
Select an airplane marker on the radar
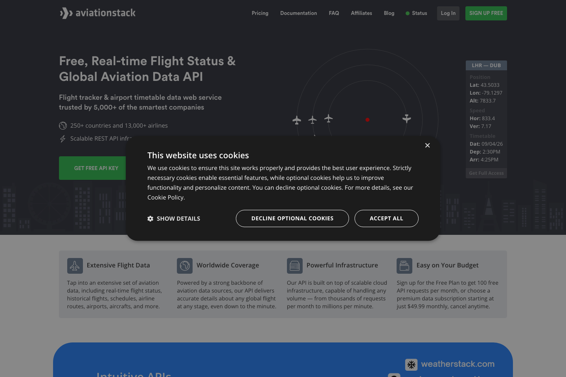coord(297,120)
